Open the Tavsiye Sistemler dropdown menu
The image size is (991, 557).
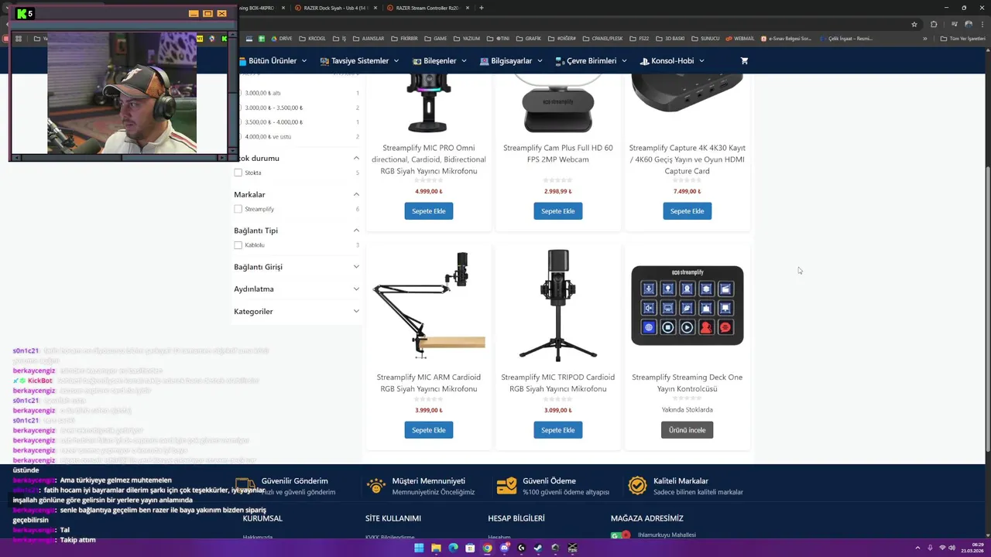tap(359, 60)
